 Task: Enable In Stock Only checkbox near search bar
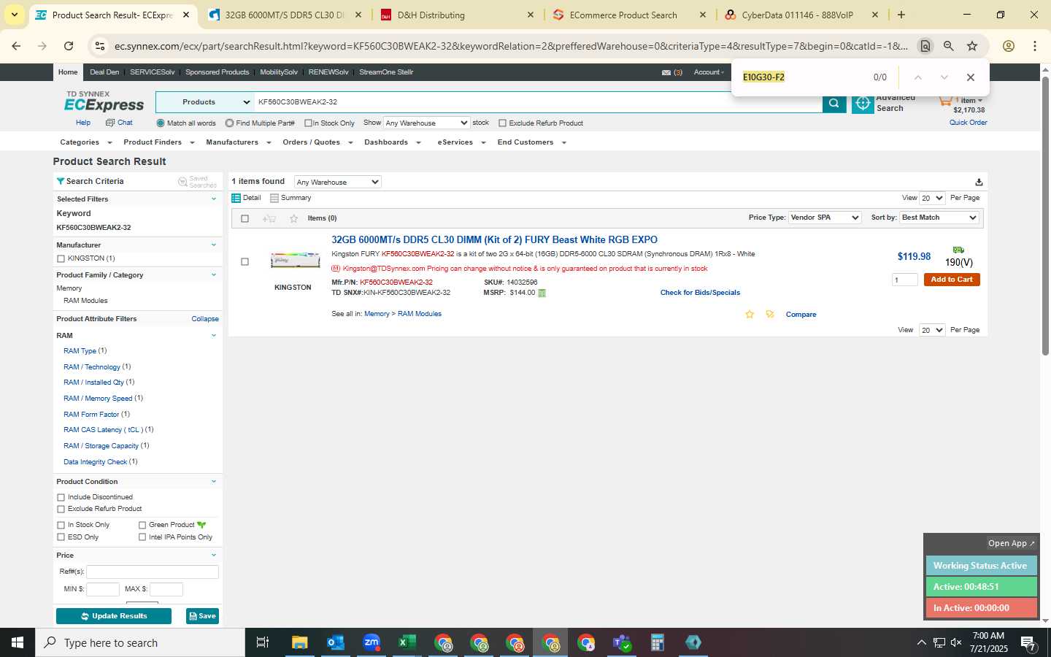click(x=308, y=123)
